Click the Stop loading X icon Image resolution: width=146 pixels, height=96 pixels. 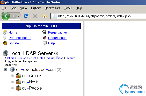point(35,16)
